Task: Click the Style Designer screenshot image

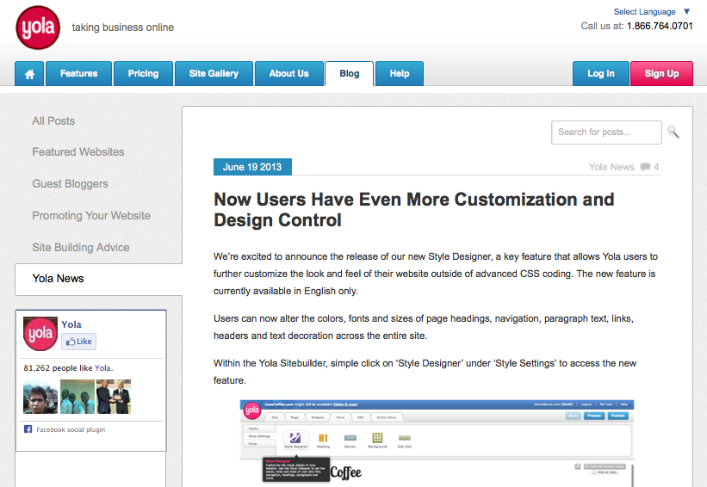Action: [x=437, y=443]
